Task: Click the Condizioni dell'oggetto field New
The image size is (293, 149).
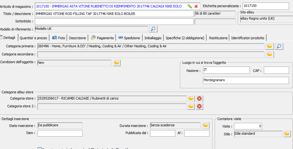Action: (x=74, y=63)
